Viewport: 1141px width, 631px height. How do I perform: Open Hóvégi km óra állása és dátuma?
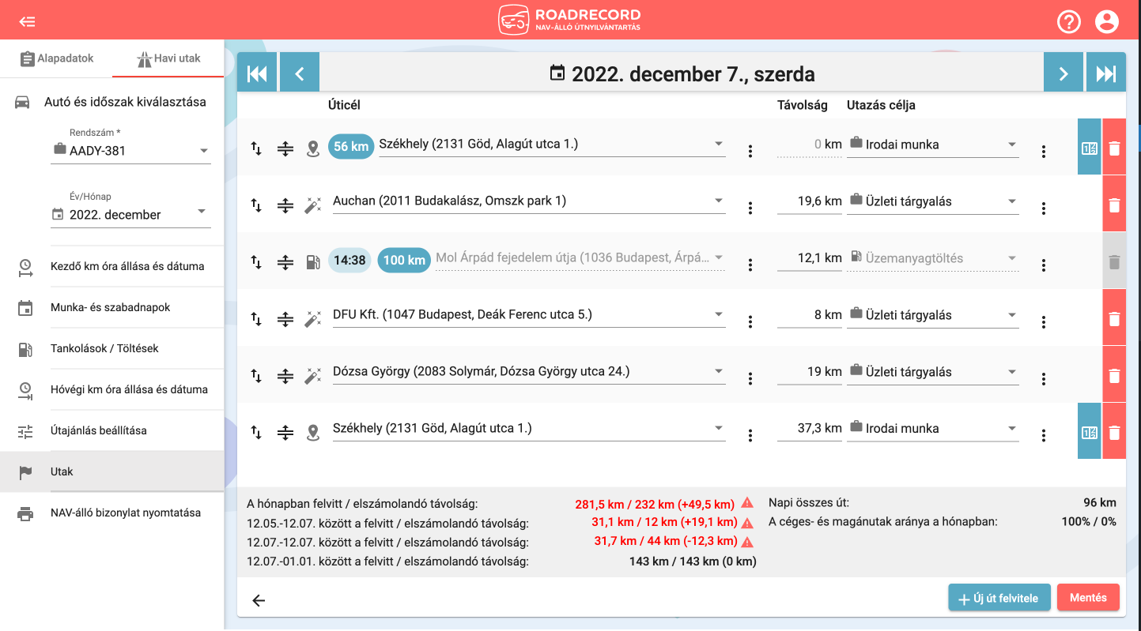(x=112, y=389)
